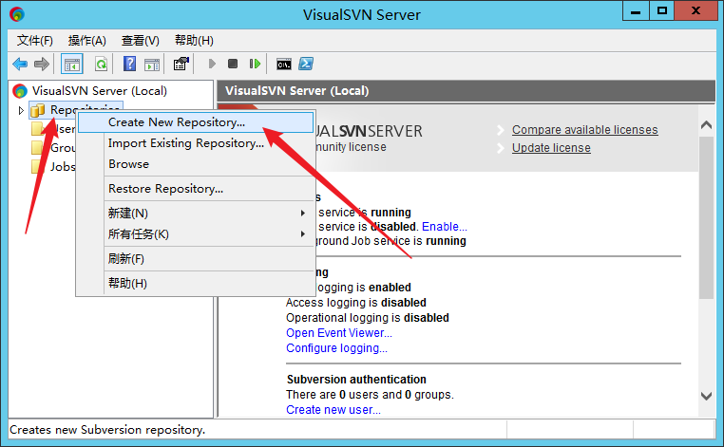Viewport: 724px width, 447px height.
Task: Open the Compare available licenses link
Action: tap(584, 130)
